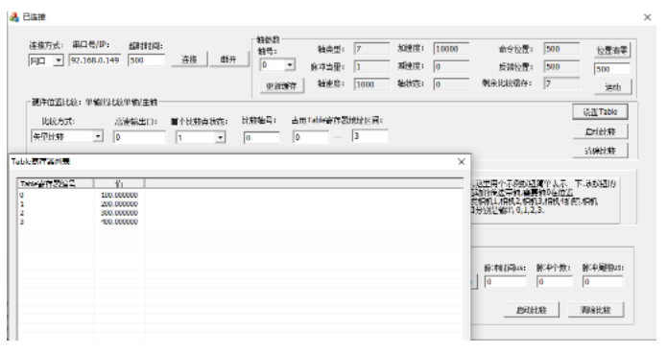Close the main window with the X
Image resolution: width=667 pixels, height=353 pixels.
point(648,17)
